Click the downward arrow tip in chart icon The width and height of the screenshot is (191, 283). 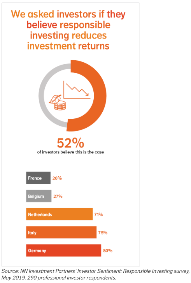point(87,94)
